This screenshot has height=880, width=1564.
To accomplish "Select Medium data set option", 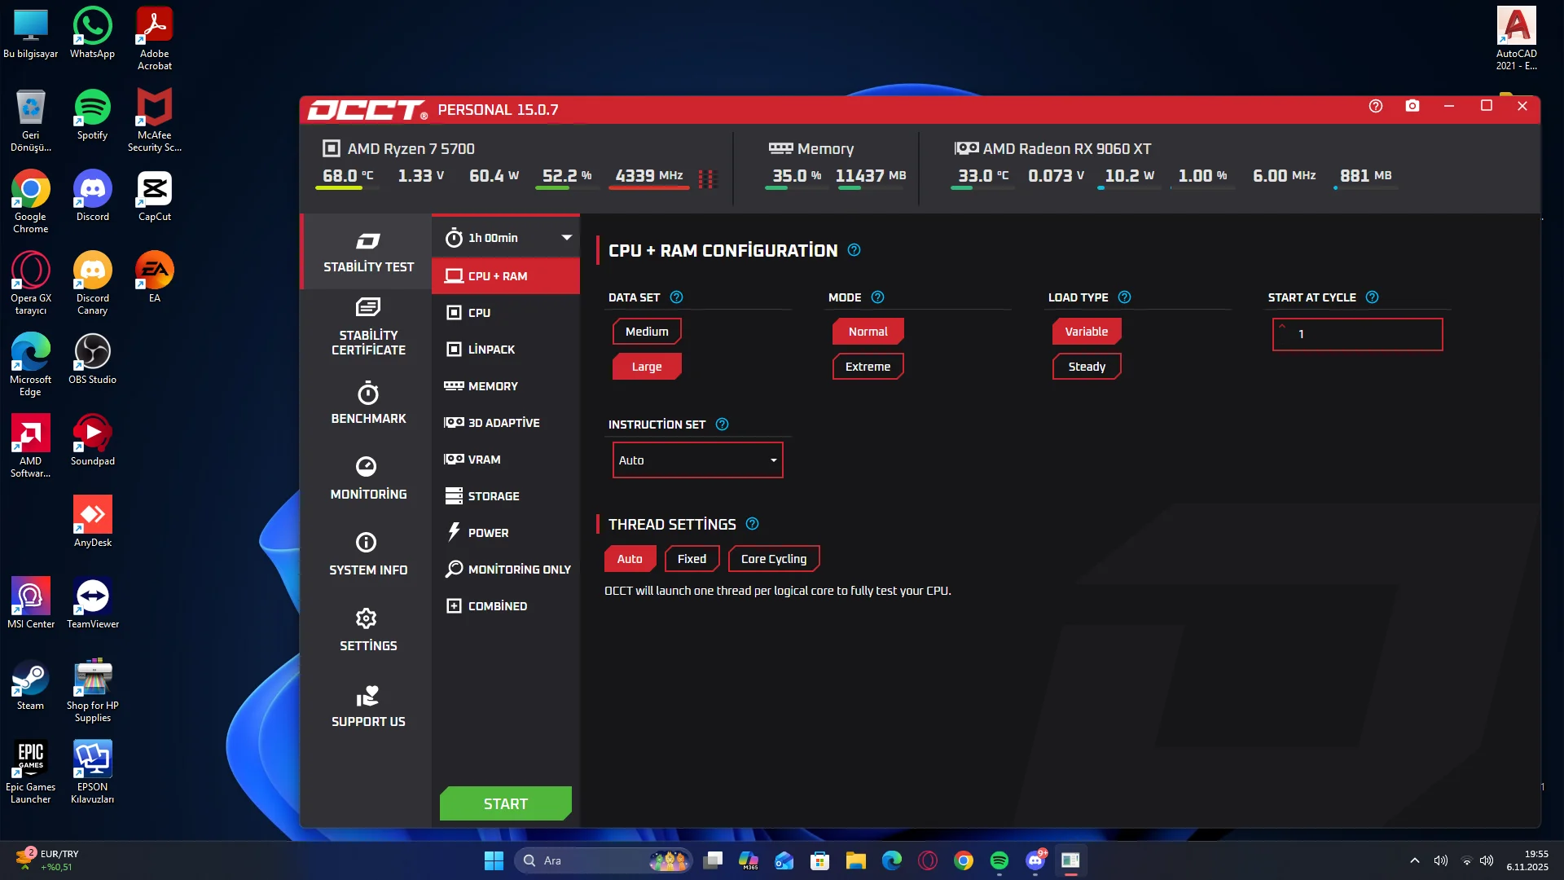I will (647, 332).
